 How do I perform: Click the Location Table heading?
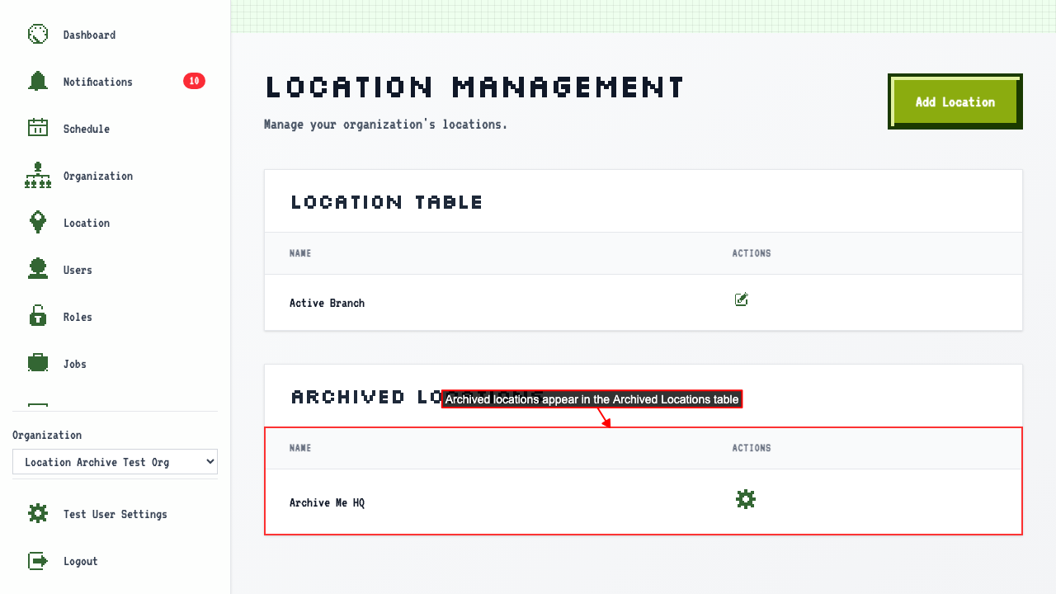pyautogui.click(x=387, y=202)
